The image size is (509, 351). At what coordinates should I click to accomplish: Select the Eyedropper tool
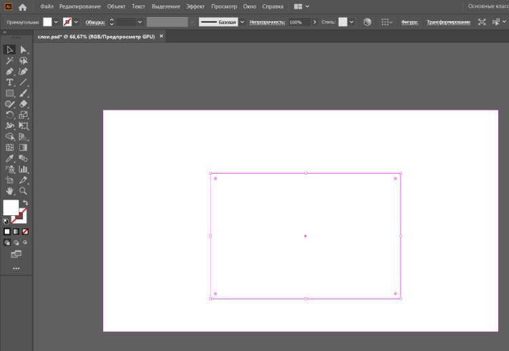click(x=10, y=158)
